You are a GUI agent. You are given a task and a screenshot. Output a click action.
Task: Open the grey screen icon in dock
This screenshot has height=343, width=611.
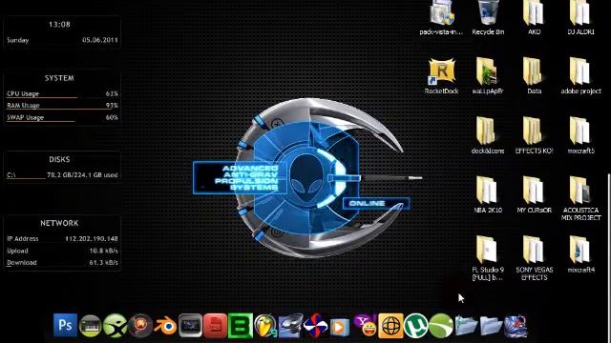(190, 326)
